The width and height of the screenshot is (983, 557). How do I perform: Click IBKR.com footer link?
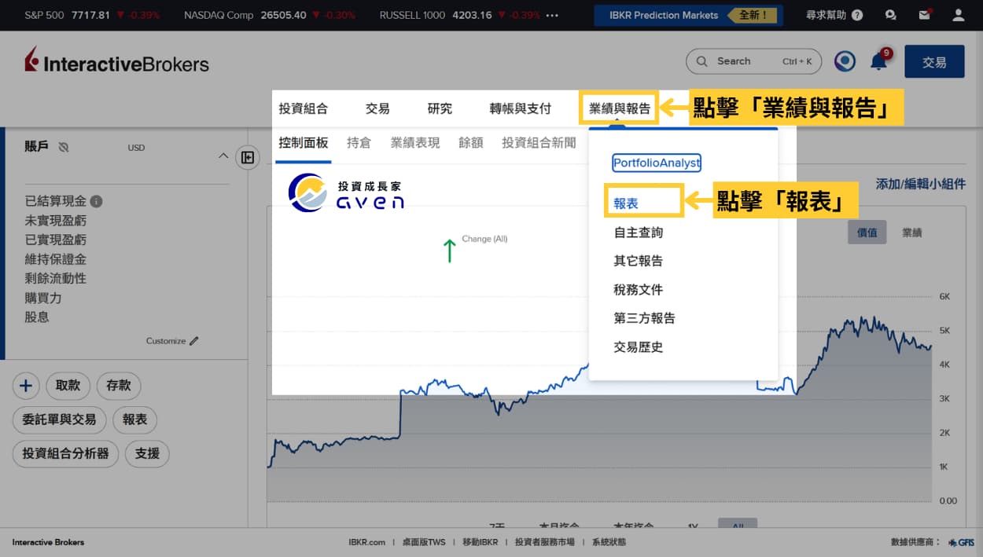click(x=367, y=542)
